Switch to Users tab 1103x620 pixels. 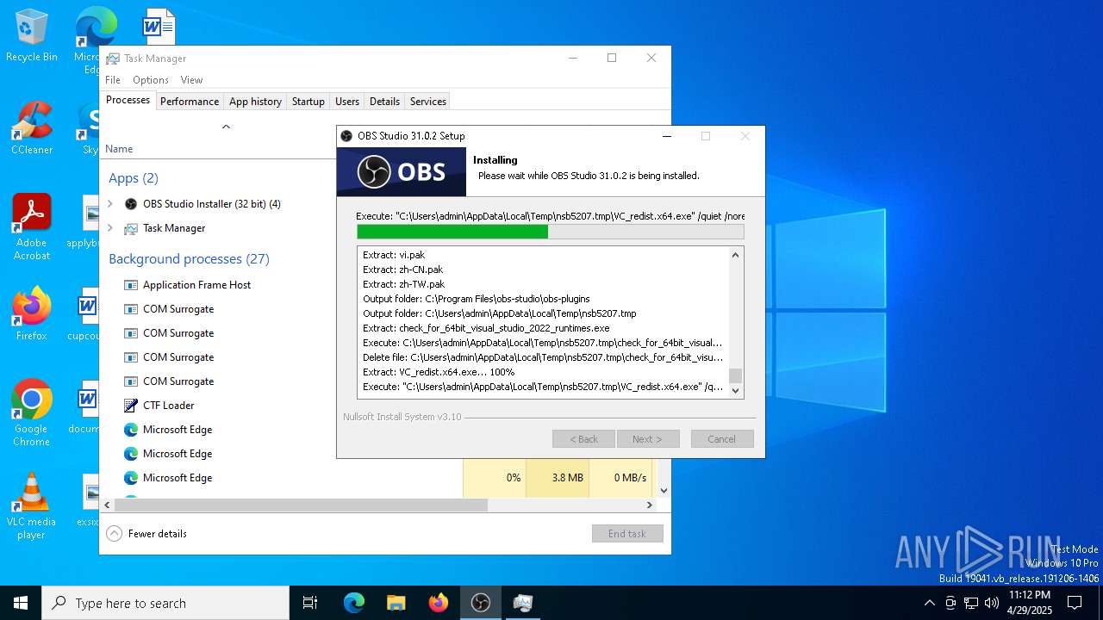[347, 102]
